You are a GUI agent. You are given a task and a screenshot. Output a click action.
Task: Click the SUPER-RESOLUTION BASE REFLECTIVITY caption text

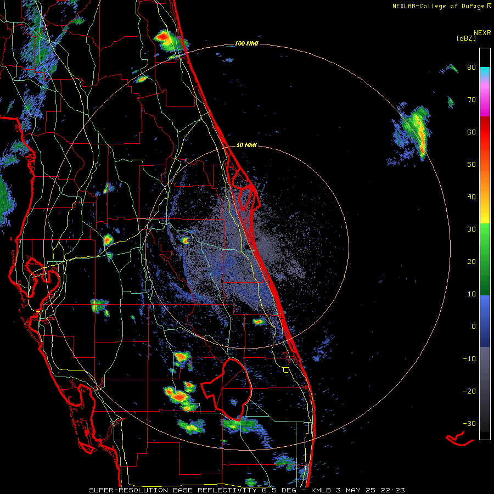[173, 490]
